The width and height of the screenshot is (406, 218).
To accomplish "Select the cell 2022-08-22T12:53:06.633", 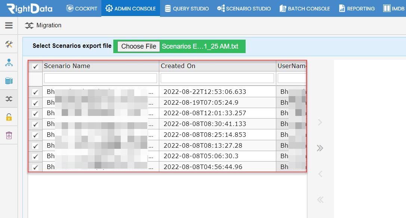I will tap(218, 92).
